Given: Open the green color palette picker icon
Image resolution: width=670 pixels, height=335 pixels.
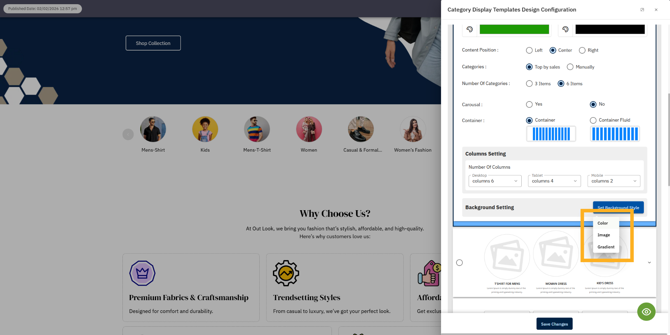Looking at the screenshot, I should (x=469, y=29).
